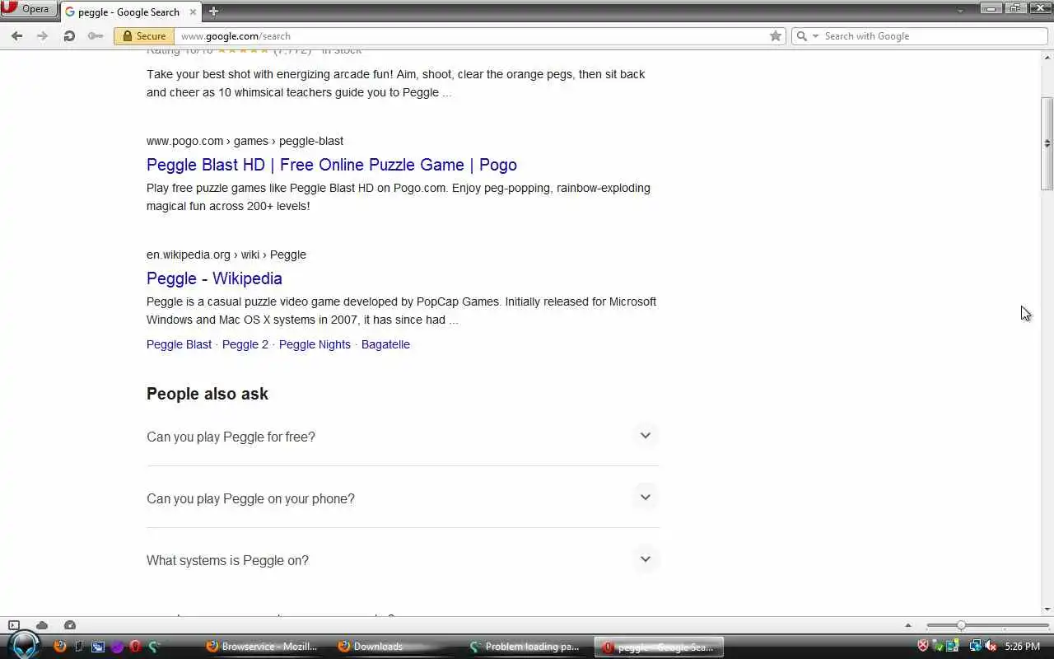The width and height of the screenshot is (1054, 659).
Task: Click the Secure padlock badge
Action: 144,35
